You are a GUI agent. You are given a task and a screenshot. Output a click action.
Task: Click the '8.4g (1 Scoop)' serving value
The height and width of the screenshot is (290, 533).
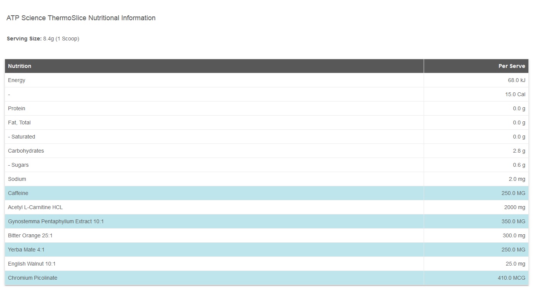click(61, 39)
